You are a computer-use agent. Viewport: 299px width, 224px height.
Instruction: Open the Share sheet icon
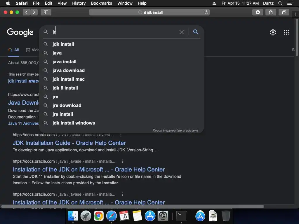(x=271, y=12)
